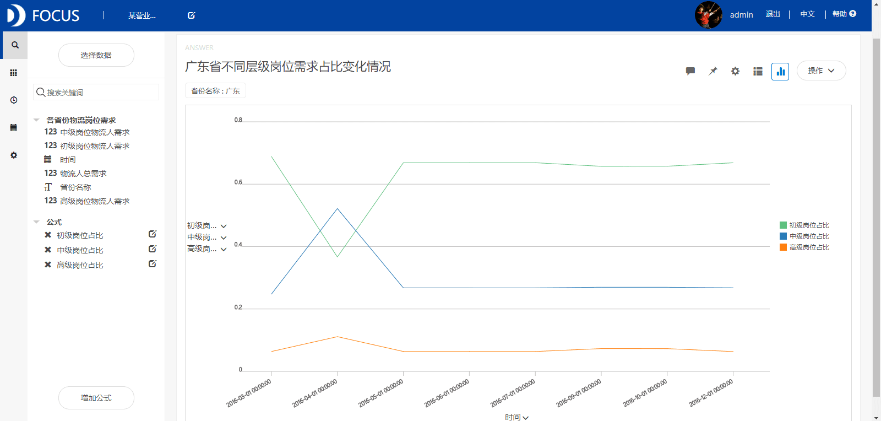Open the 操作 dropdown menu
This screenshot has width=881, height=421.
pos(821,71)
